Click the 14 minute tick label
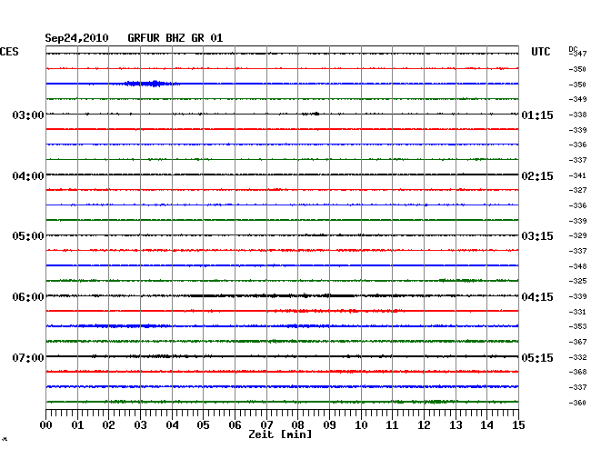Image resolution: width=591 pixels, height=449 pixels. pos(486,425)
